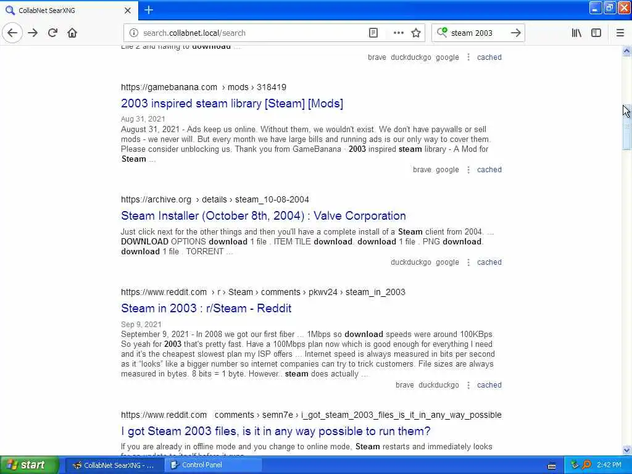Open a new browser tab
Image resolution: width=632 pixels, height=474 pixels.
[149, 10]
